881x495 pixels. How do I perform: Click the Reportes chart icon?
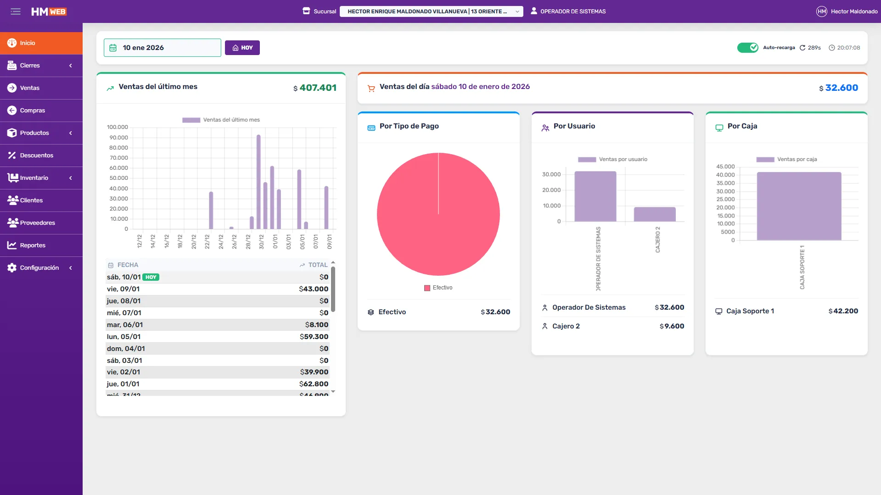tap(12, 245)
